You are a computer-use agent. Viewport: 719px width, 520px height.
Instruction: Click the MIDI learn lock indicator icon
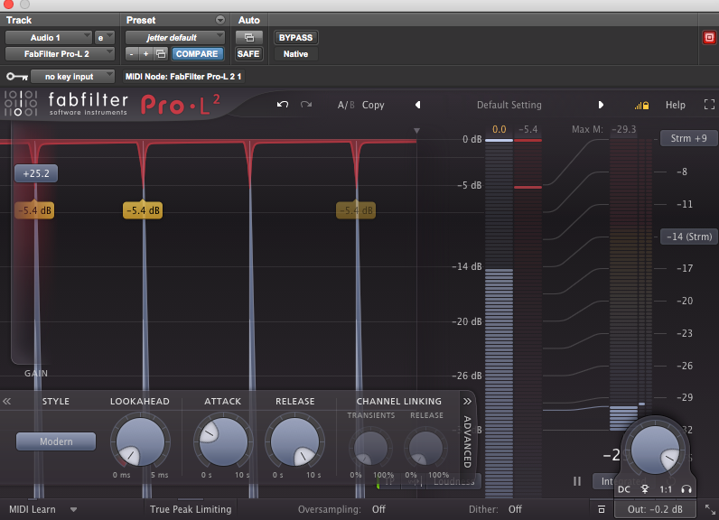coord(641,106)
